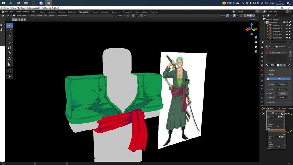Click the Y axis on navigation gizmo
The image size is (293, 165).
pos(254,30)
